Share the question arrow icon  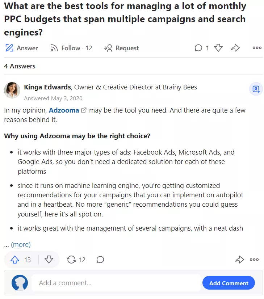click(x=235, y=48)
